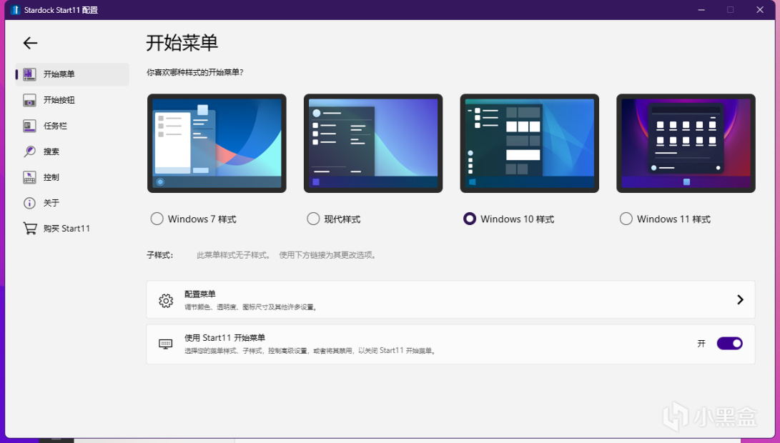Turn off the 使用 Start11 开始菜单 switch
The height and width of the screenshot is (443, 780).
(729, 344)
